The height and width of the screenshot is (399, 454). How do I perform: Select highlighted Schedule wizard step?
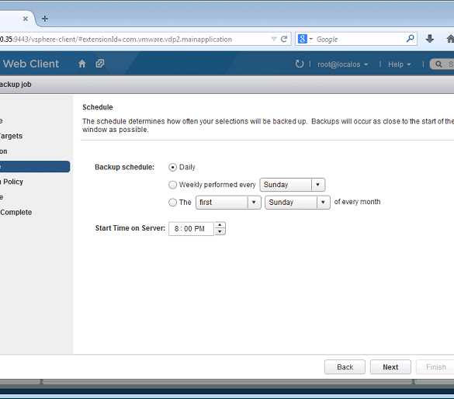pyautogui.click(x=35, y=166)
